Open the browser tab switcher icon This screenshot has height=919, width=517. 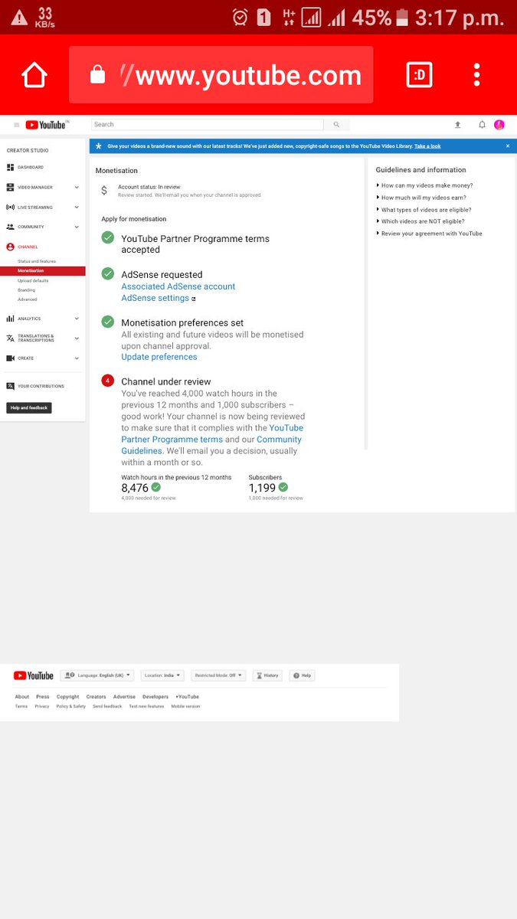point(419,75)
